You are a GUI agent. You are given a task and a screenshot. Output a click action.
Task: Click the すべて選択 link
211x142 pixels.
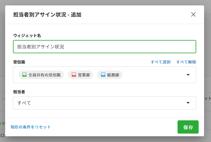[161, 62]
